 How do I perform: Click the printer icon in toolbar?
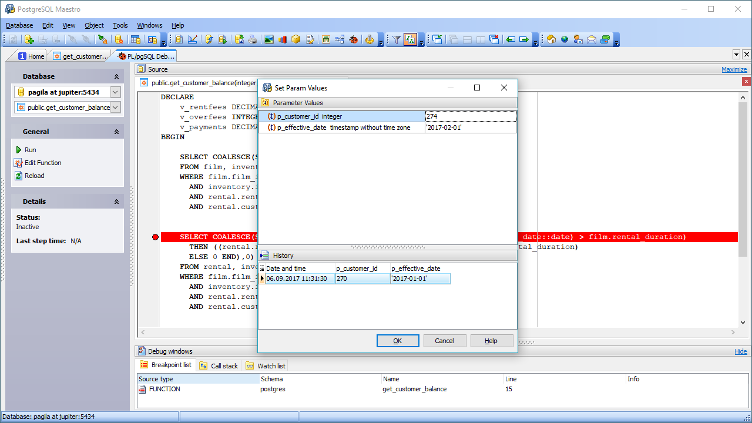252,39
